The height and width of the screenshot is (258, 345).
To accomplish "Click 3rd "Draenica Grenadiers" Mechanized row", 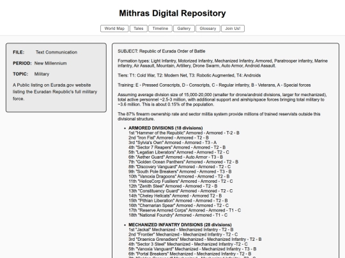I will (x=195, y=240).
